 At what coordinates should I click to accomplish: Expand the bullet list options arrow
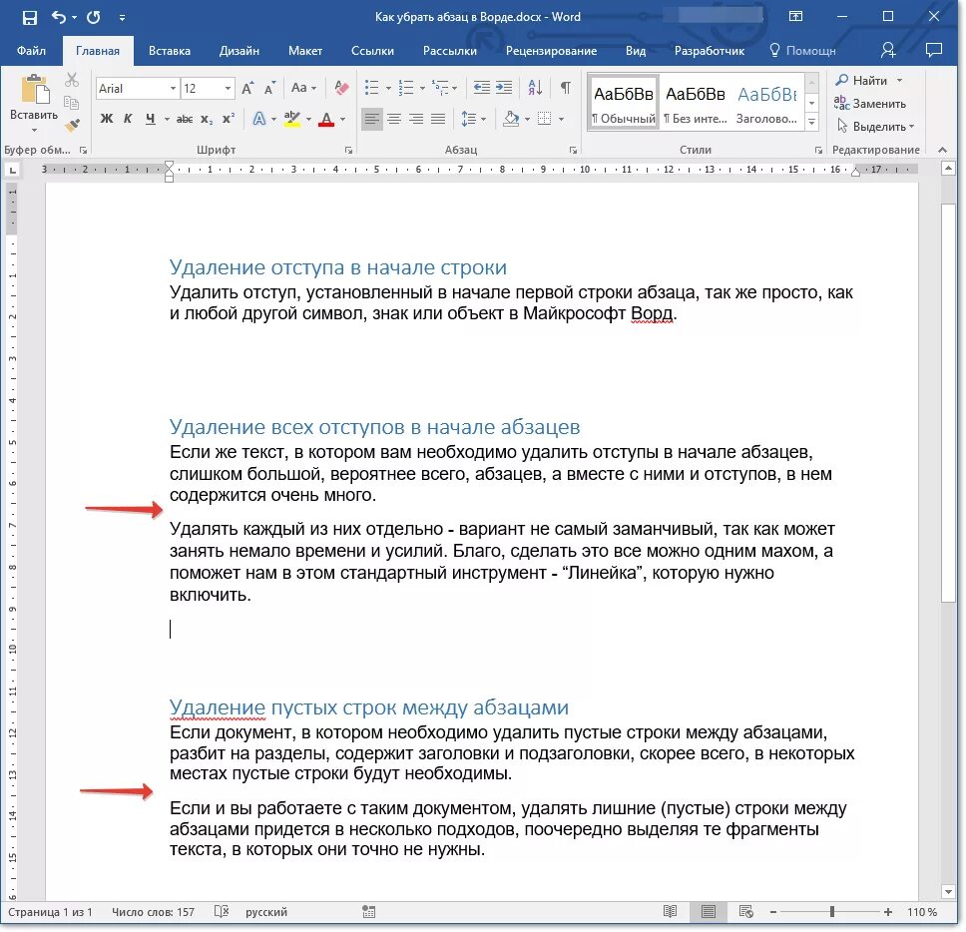(389, 89)
